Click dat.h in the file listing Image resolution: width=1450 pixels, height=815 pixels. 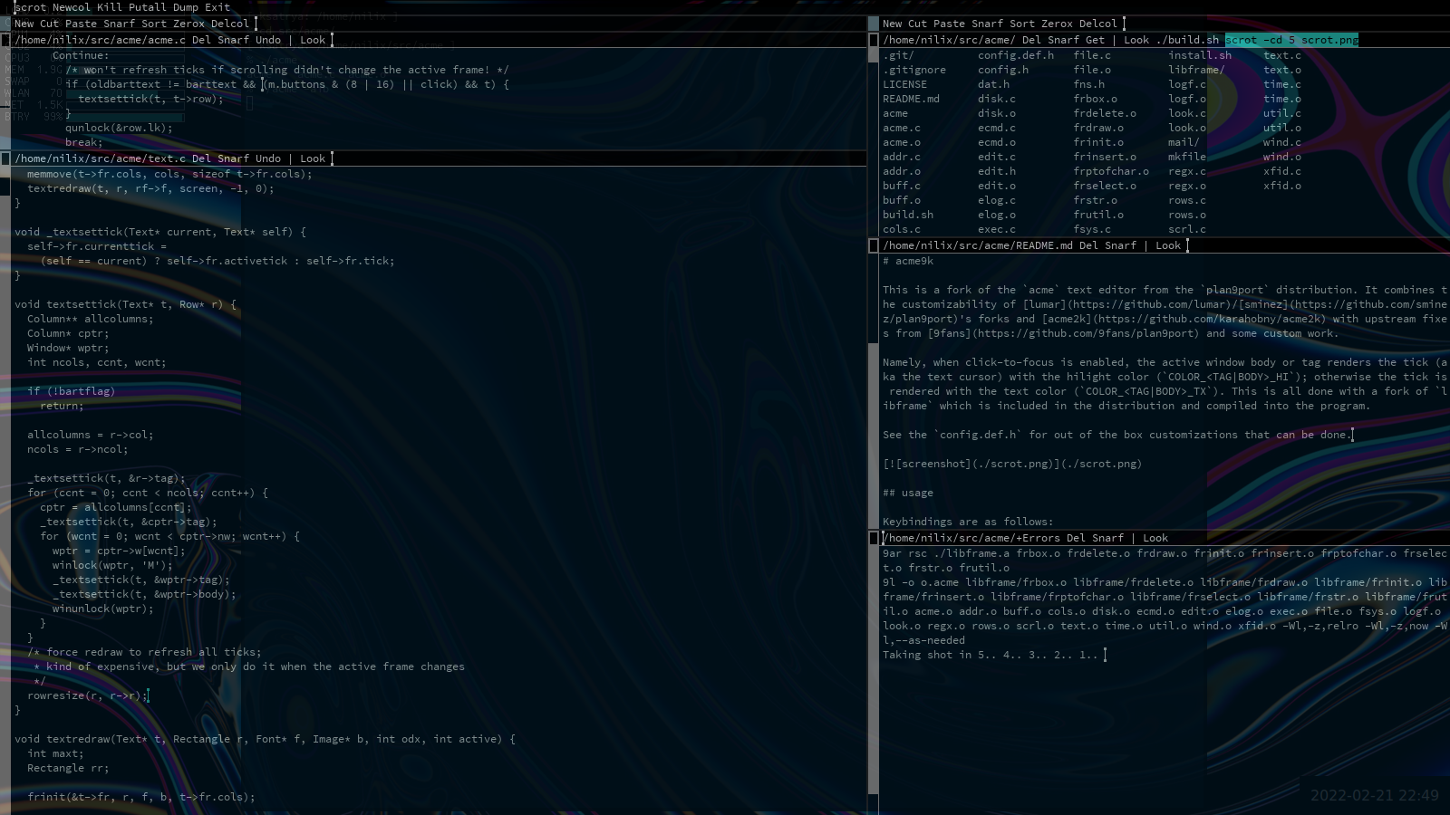click(x=993, y=84)
